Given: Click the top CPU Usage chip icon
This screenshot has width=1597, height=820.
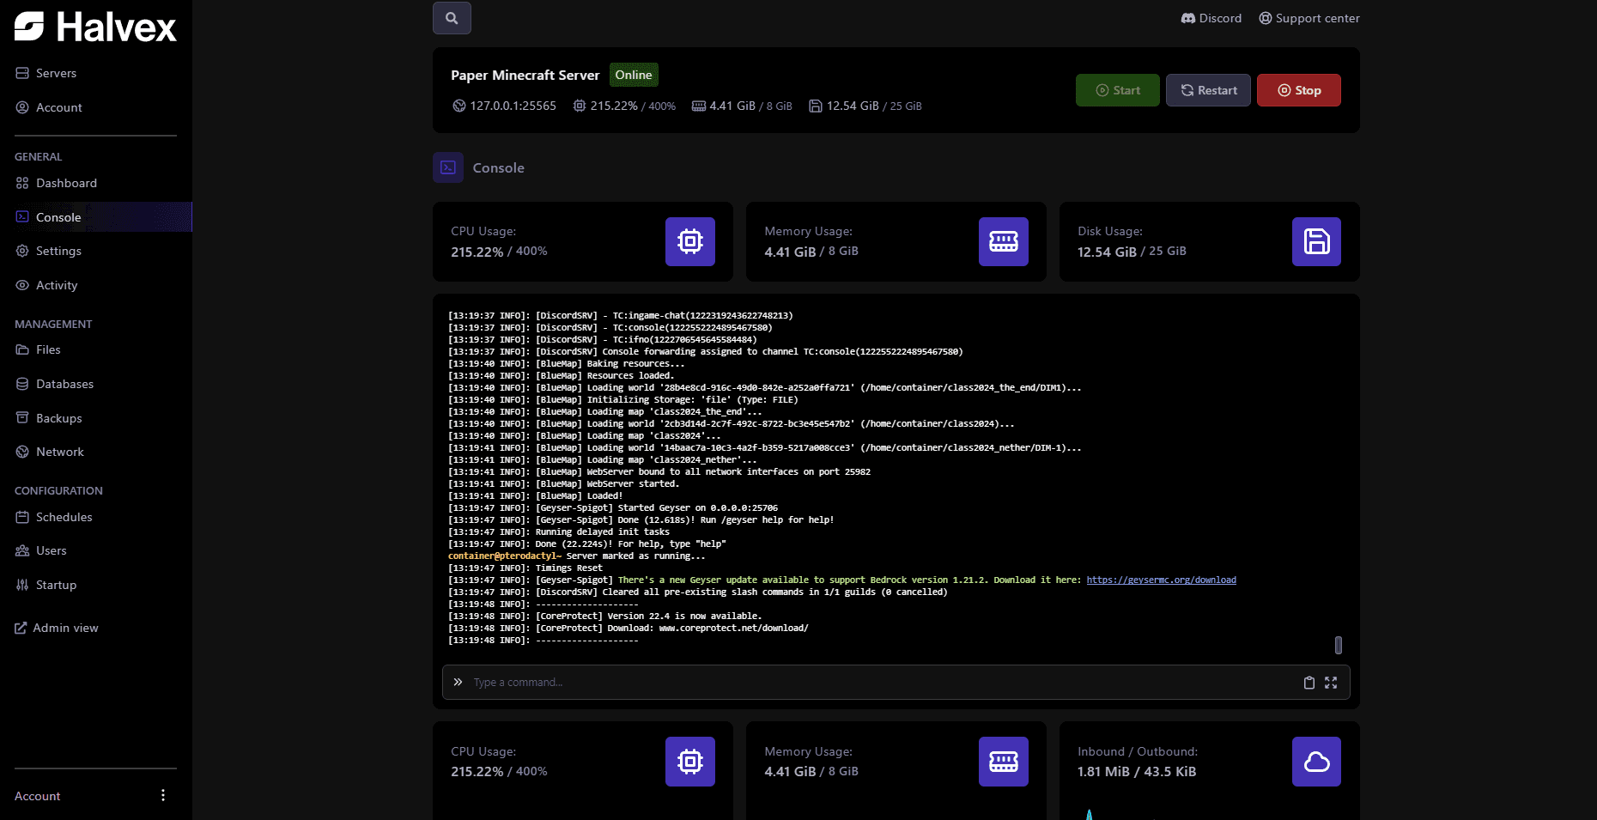Looking at the screenshot, I should (x=690, y=241).
